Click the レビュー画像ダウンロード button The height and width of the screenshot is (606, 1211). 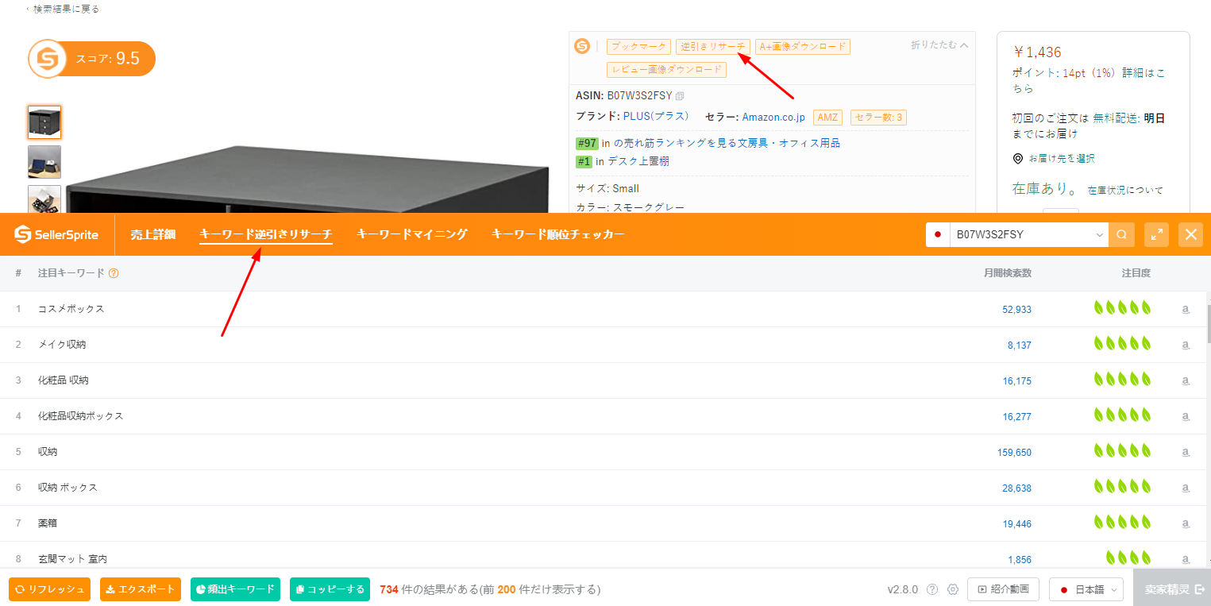667,70
